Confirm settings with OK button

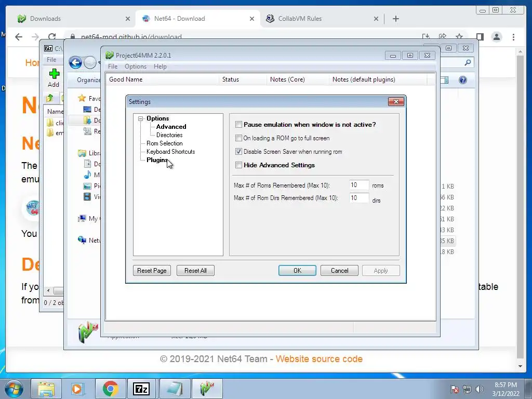click(297, 270)
